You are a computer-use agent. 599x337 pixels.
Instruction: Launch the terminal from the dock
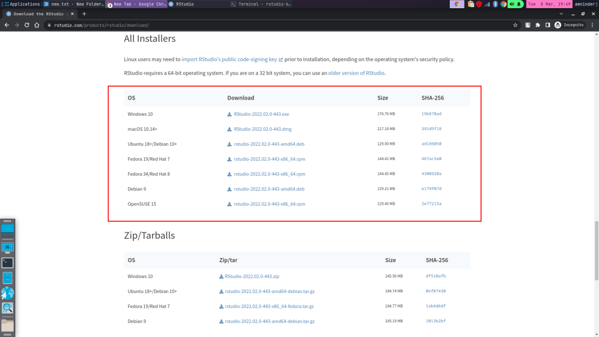pos(7,263)
